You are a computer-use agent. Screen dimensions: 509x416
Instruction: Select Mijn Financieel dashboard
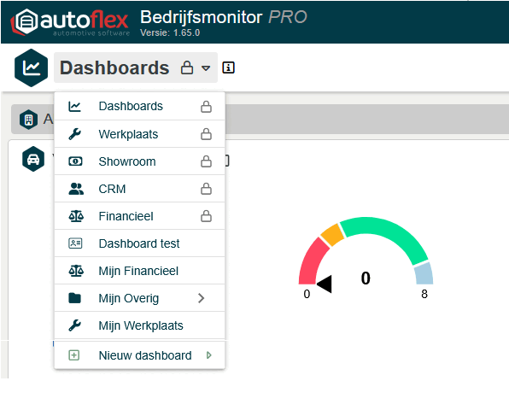(139, 271)
